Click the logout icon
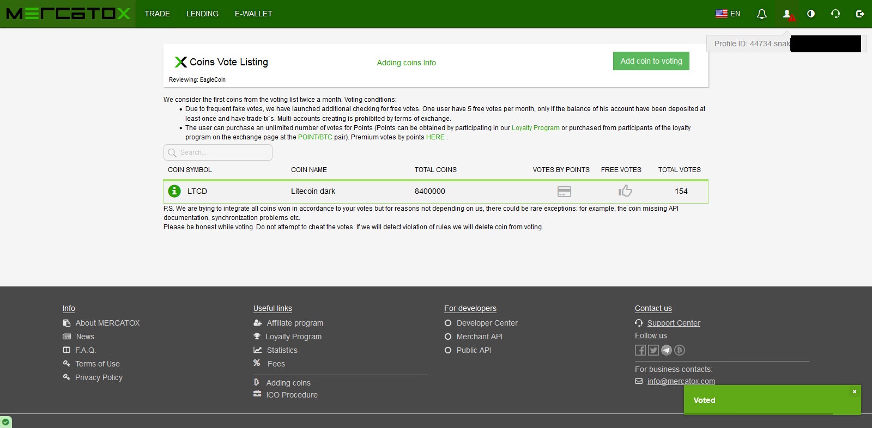 [860, 14]
